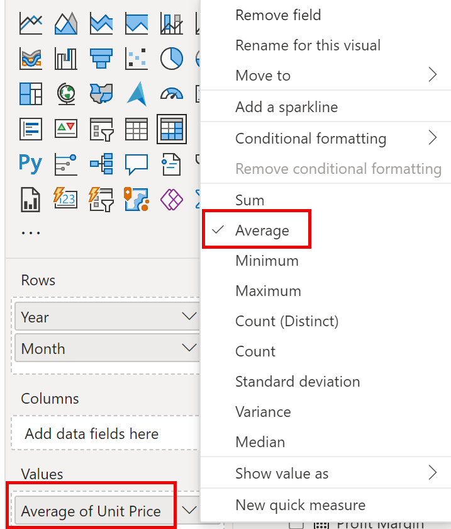Expand the Month field dropdown
Image resolution: width=451 pixels, height=529 pixels.
click(x=189, y=348)
